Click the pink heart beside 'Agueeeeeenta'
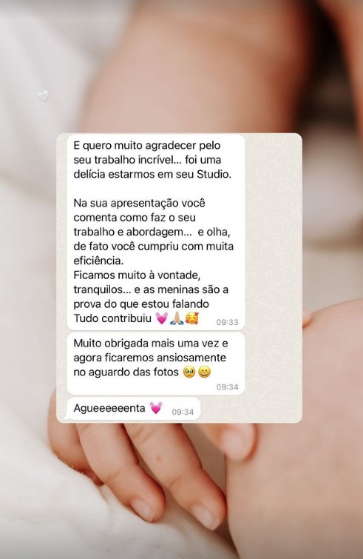 pos(155,408)
